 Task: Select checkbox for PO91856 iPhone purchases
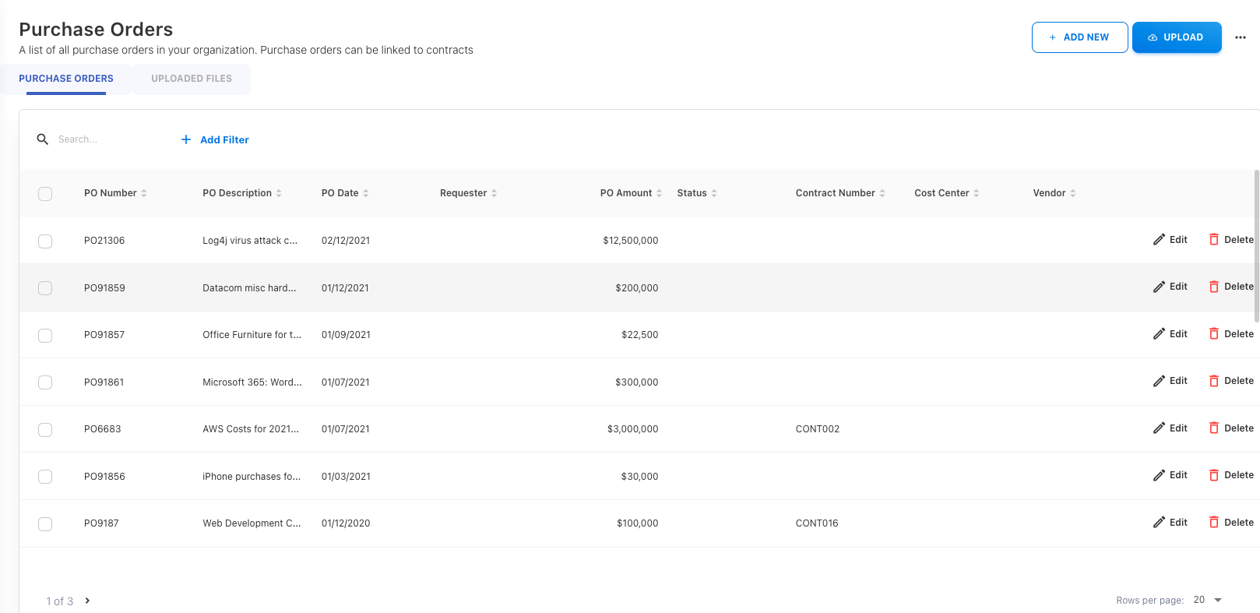tap(45, 477)
